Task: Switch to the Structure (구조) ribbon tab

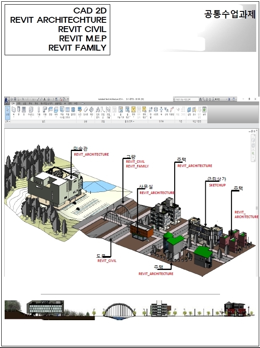Action: pos(19,103)
